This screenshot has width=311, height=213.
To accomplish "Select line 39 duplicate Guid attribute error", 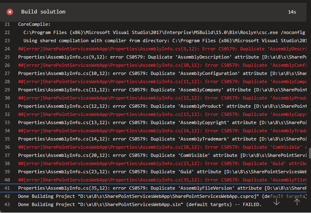I will [x=153, y=172].
